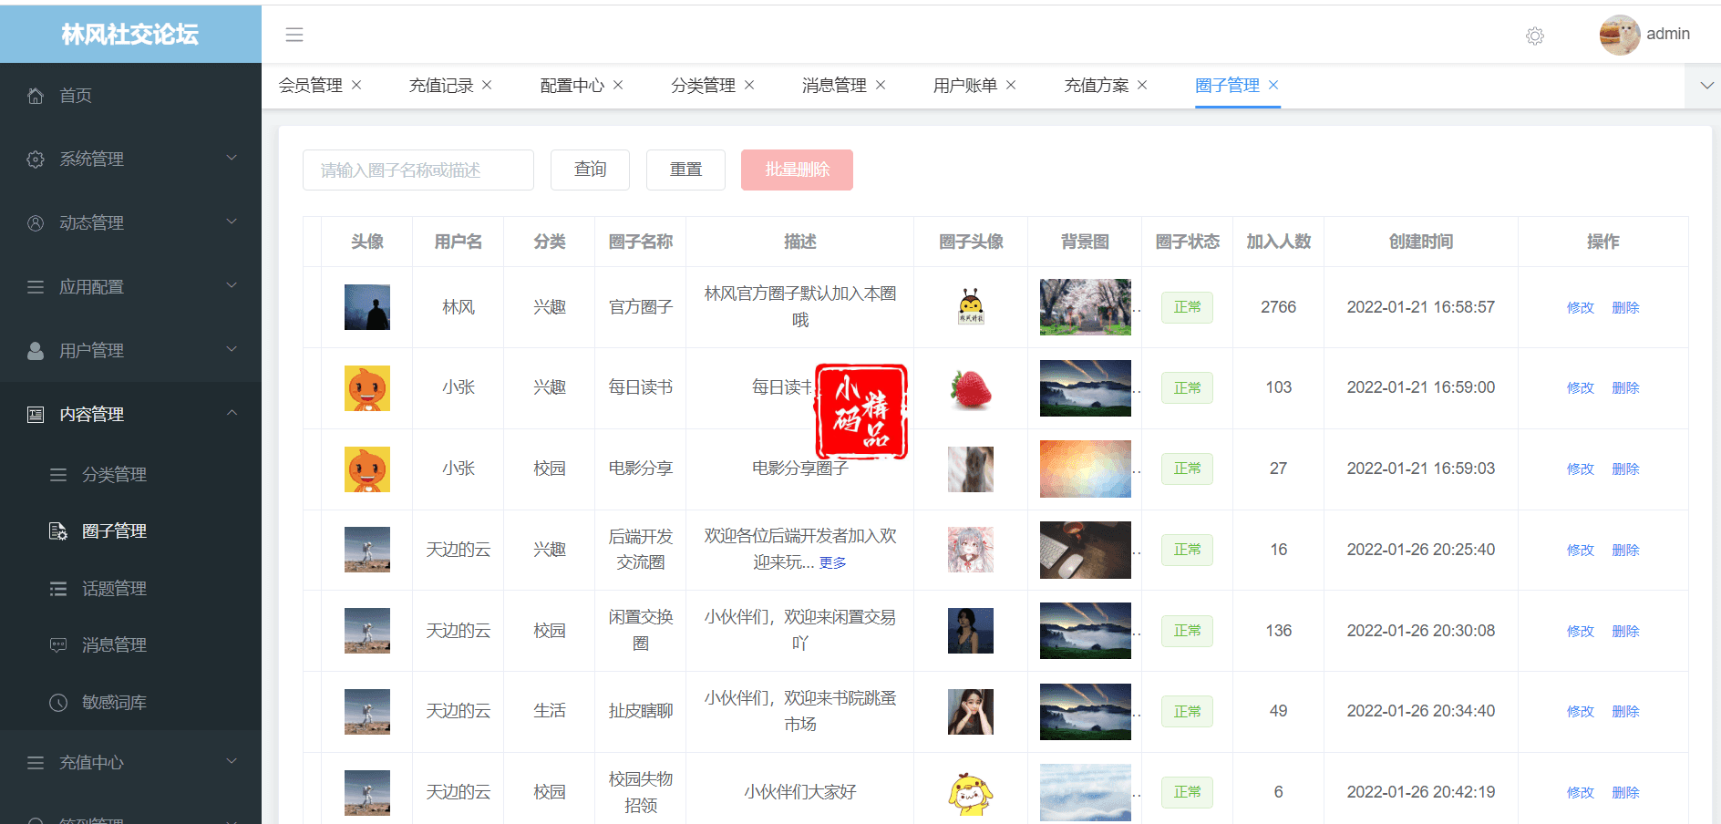Click 删除 for the 电影分享 row

click(1625, 469)
